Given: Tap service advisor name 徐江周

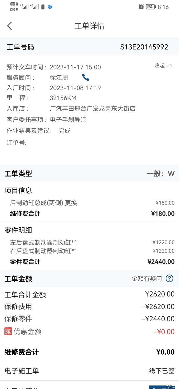Looking at the screenshot, I should [59, 77].
